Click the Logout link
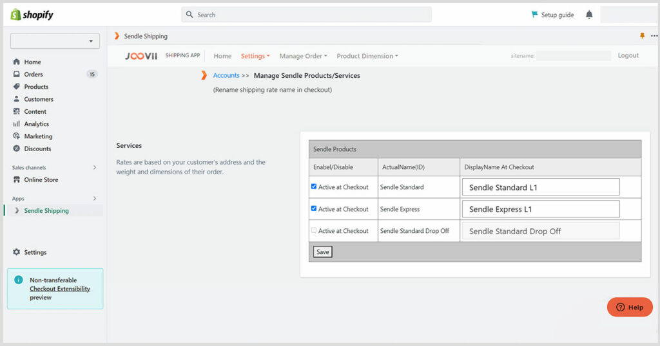The width and height of the screenshot is (660, 346). [x=628, y=55]
